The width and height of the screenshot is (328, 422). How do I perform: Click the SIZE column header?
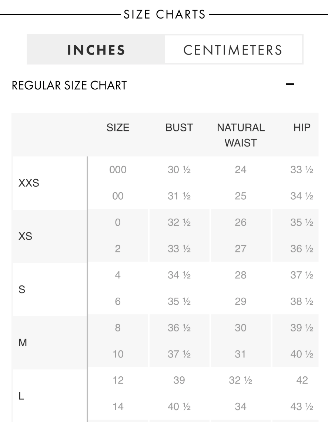click(x=118, y=128)
